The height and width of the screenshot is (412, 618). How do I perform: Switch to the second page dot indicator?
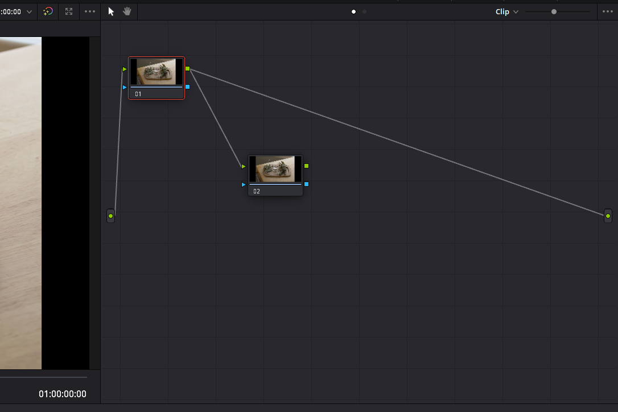(364, 11)
